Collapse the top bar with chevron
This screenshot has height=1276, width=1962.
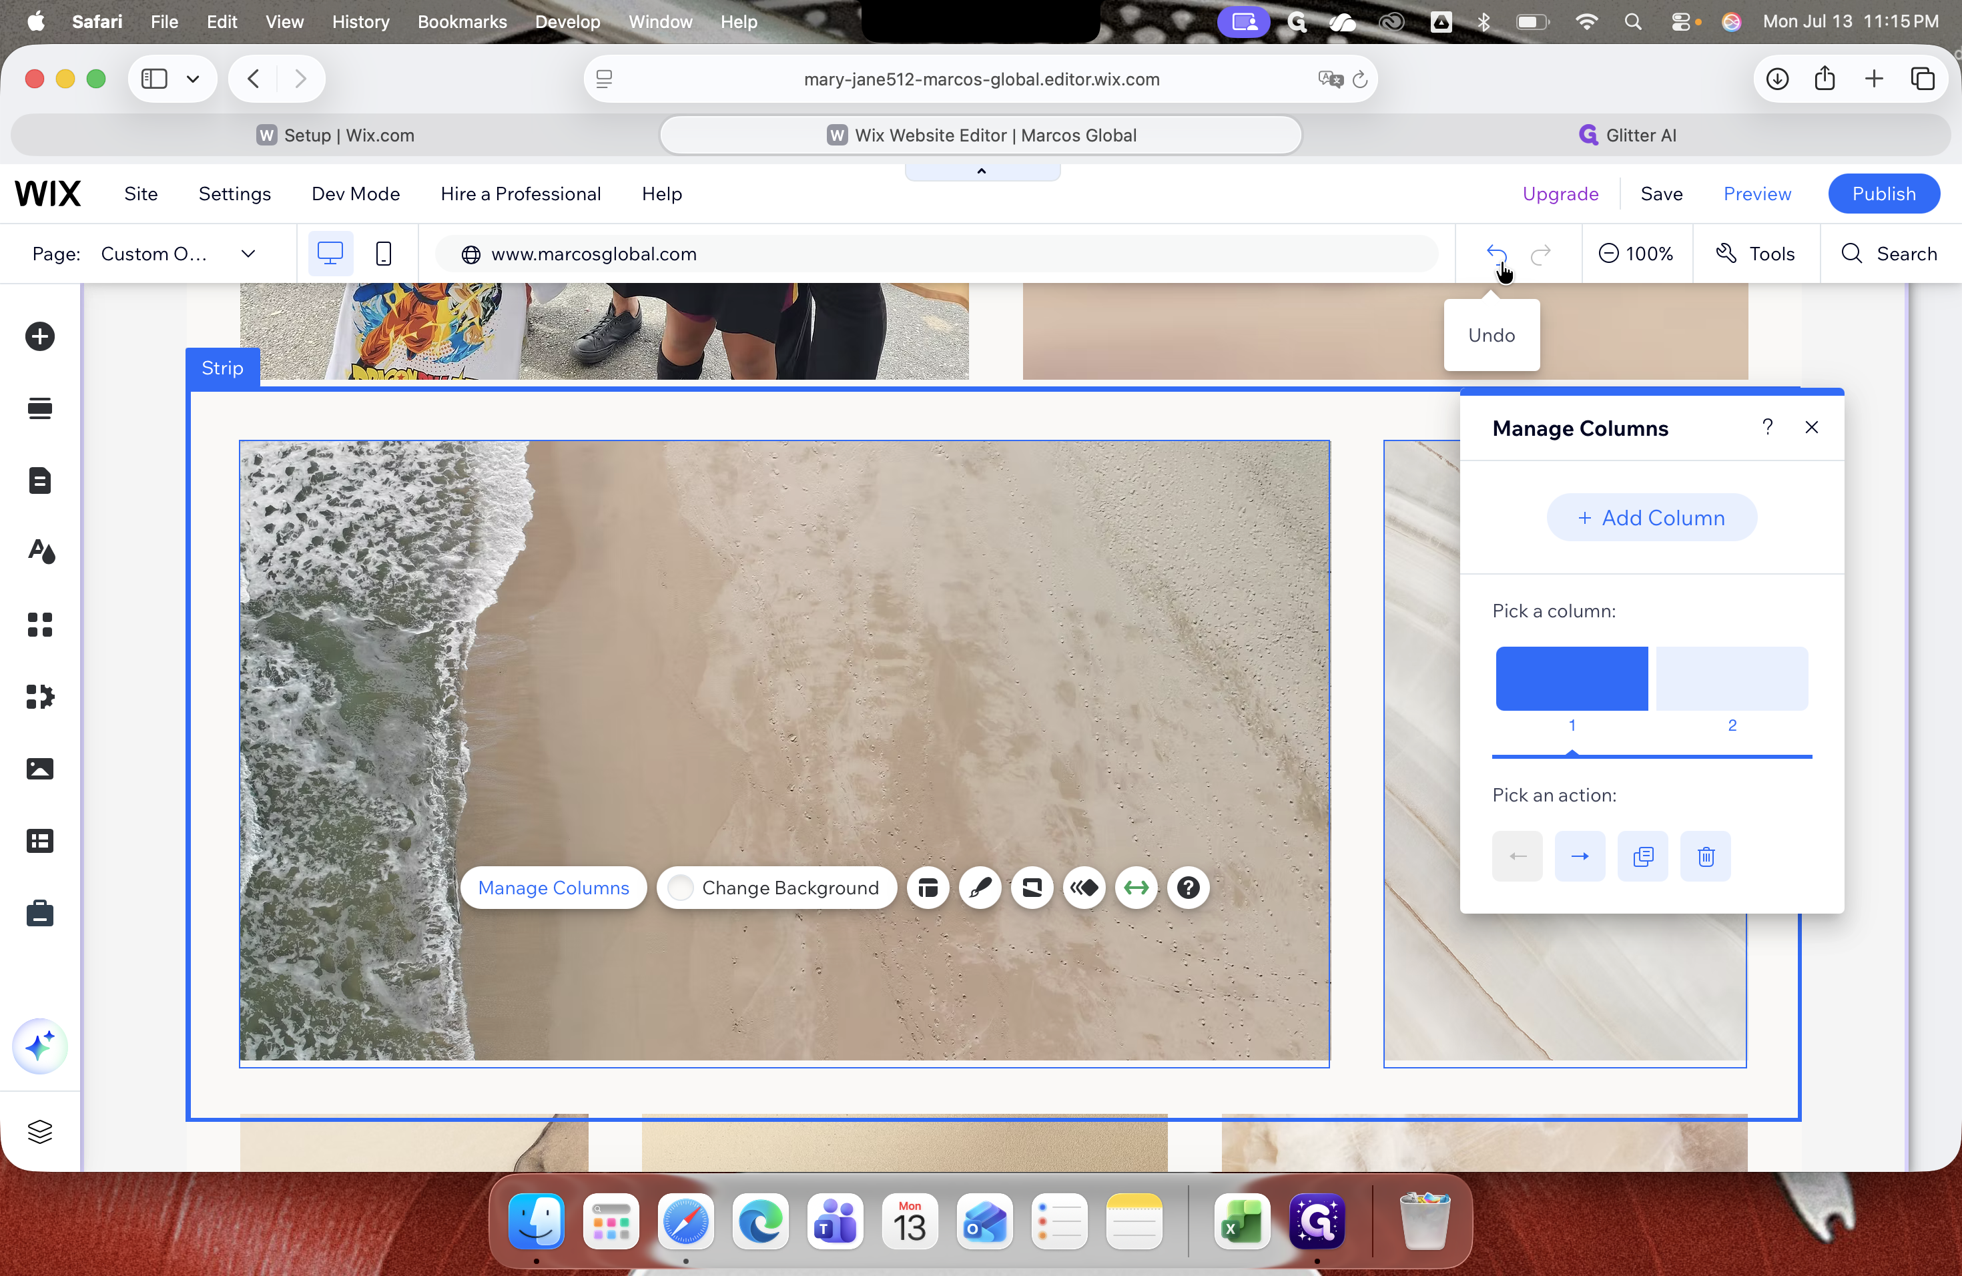[x=981, y=172]
